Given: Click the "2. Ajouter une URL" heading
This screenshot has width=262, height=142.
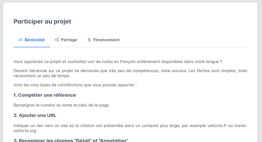Looking at the screenshot, I should (35, 115).
